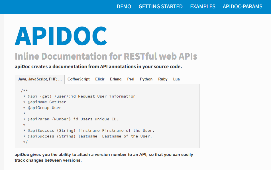The height and width of the screenshot is (170, 271).
Task: Click the 'apiDoc creates a documentation' sentence
Action: tap(98, 66)
